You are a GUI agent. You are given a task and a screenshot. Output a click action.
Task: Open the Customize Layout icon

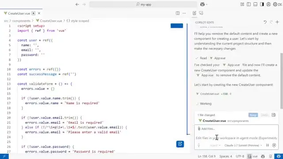pyautogui.click(x=242, y=4)
